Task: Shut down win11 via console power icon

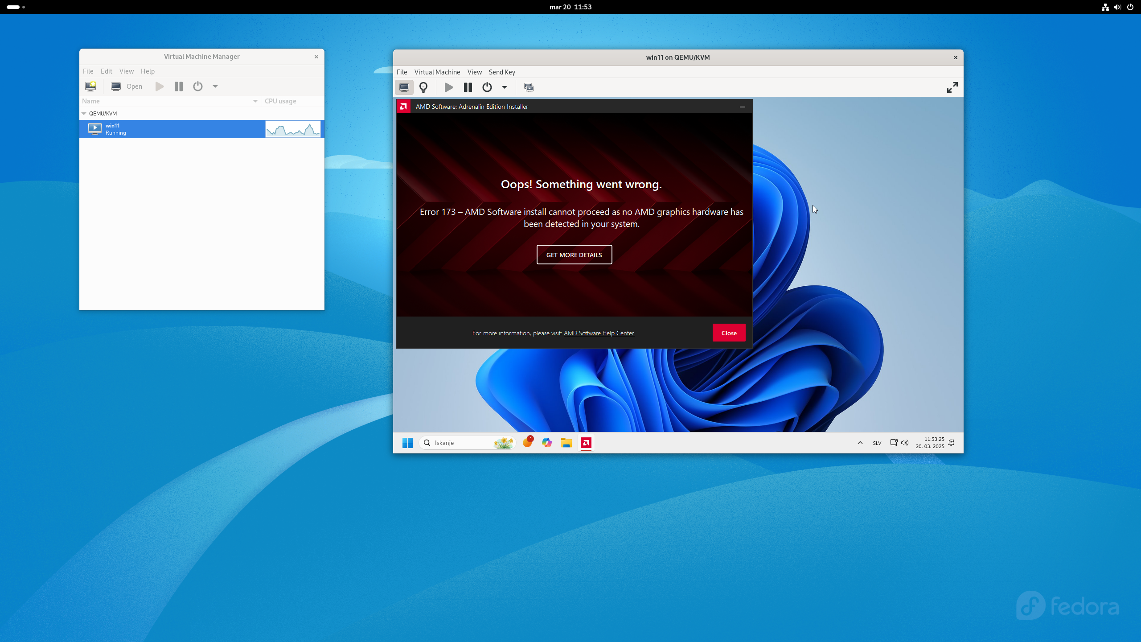Action: 487,87
